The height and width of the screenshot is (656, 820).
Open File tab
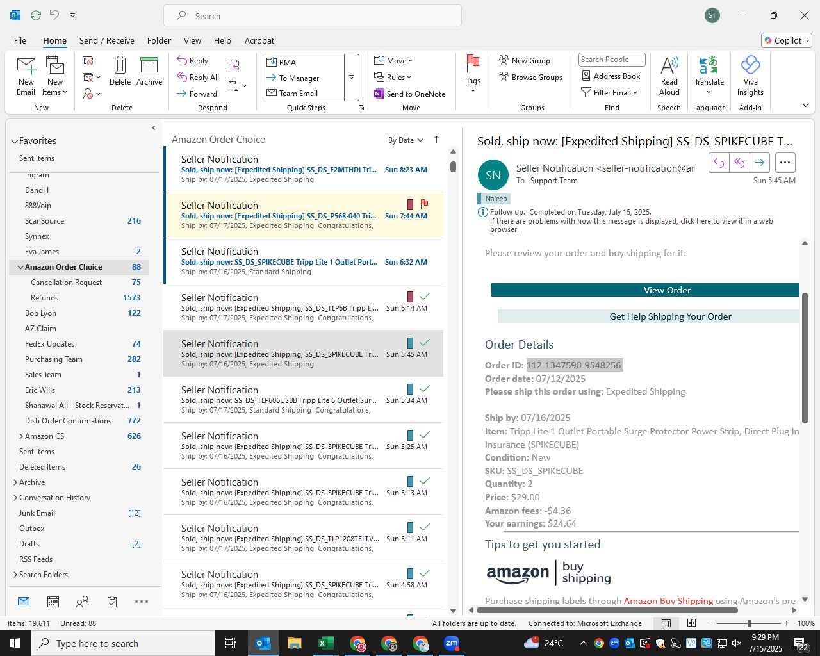[x=20, y=40]
